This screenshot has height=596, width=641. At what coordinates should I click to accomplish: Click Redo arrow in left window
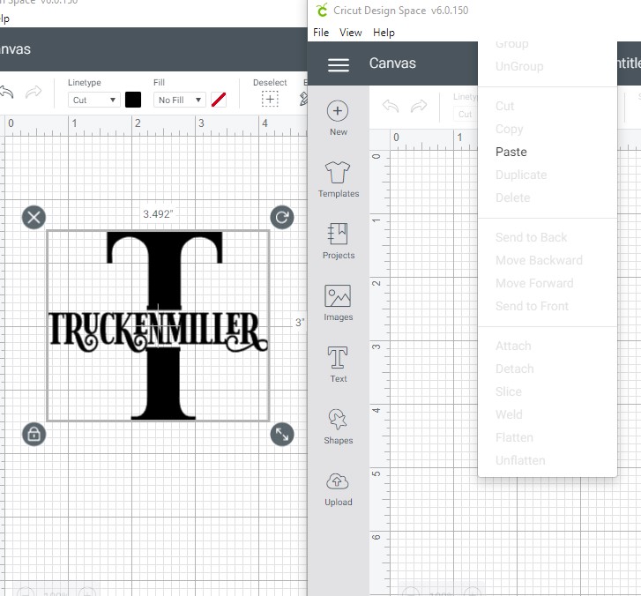(x=34, y=93)
